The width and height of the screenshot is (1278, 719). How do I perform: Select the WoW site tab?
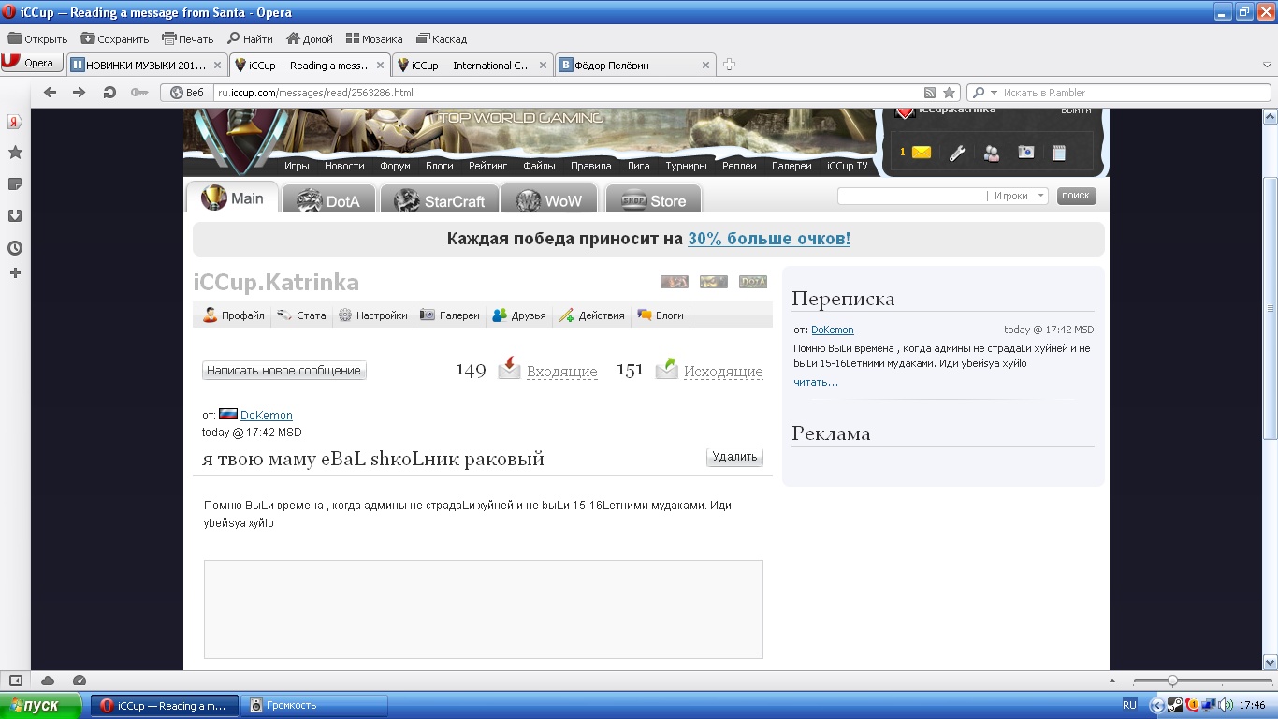549,200
